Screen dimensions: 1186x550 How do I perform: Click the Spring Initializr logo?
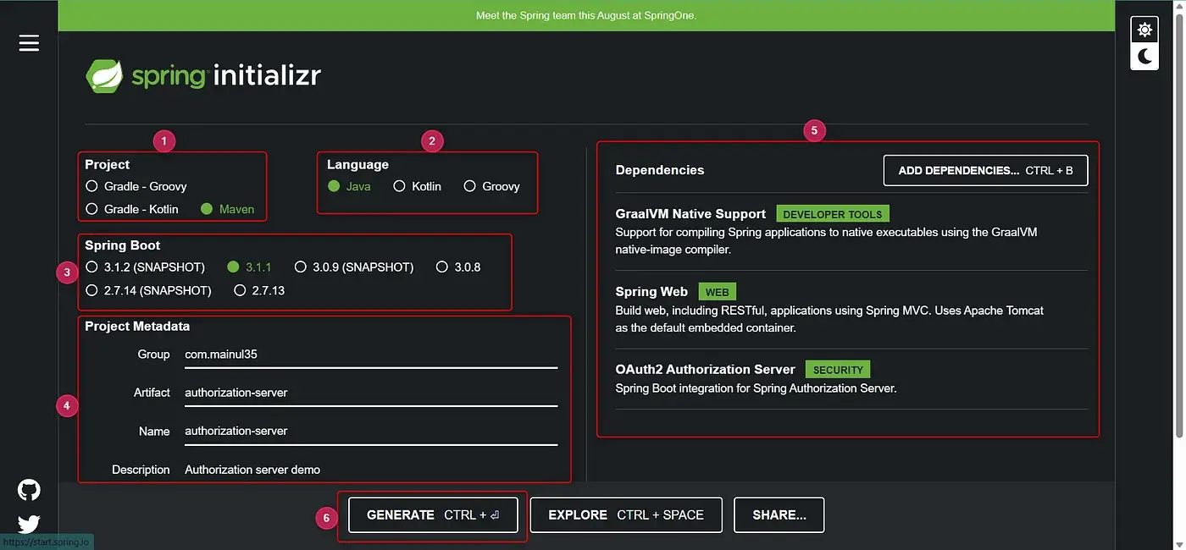[203, 75]
